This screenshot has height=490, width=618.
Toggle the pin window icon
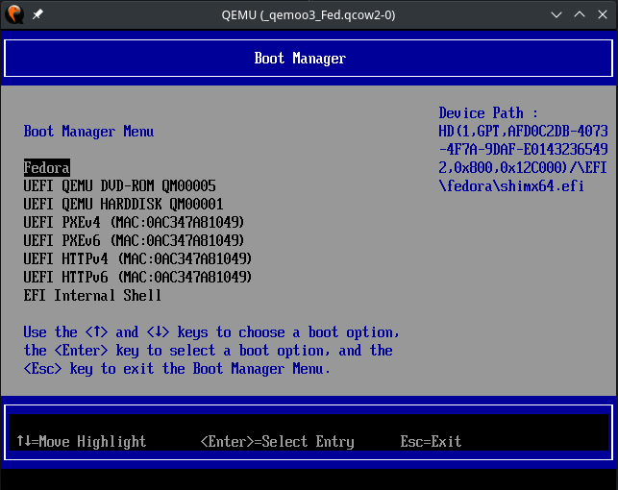(x=37, y=15)
